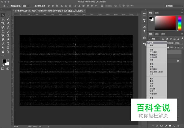Select the Path Selection tool
Viewport: 184px width, 128px height.
click(x=3, y=48)
